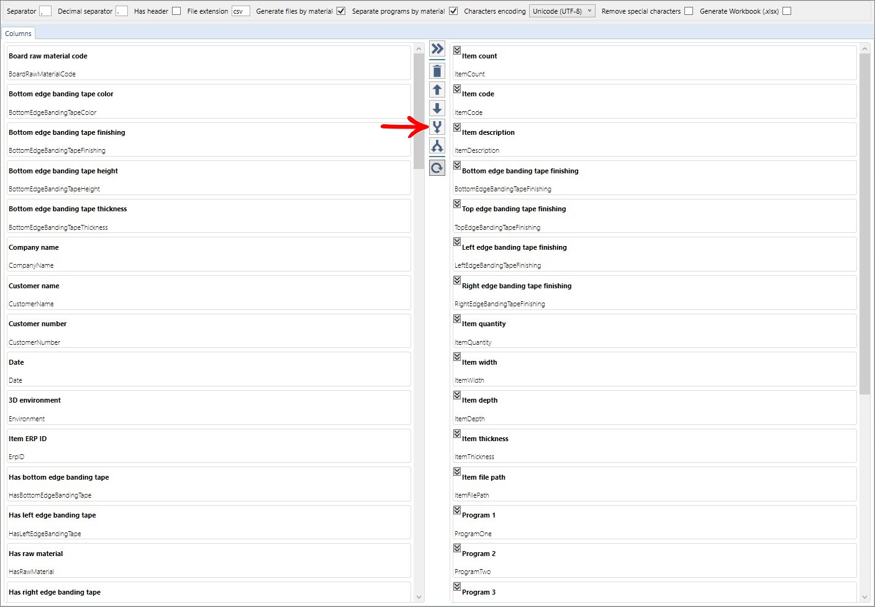
Task: Select the Item ERP ID column
Action: pos(209,446)
